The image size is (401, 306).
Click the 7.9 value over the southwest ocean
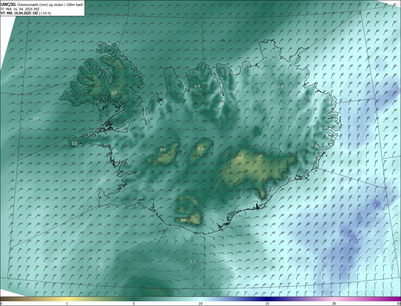coord(100,265)
